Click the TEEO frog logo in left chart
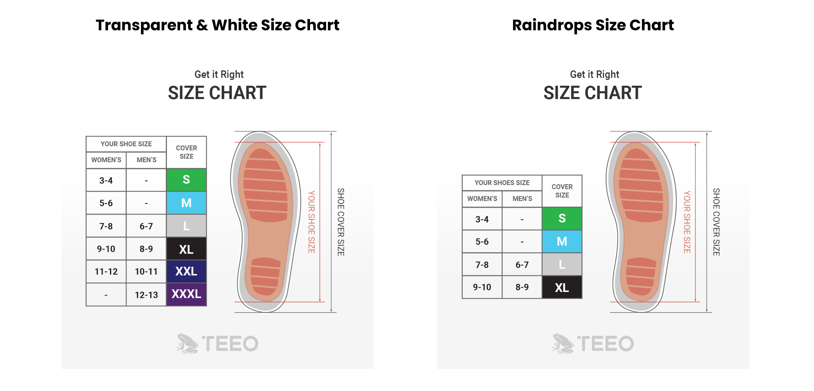The width and height of the screenshot is (814, 391). (218, 343)
